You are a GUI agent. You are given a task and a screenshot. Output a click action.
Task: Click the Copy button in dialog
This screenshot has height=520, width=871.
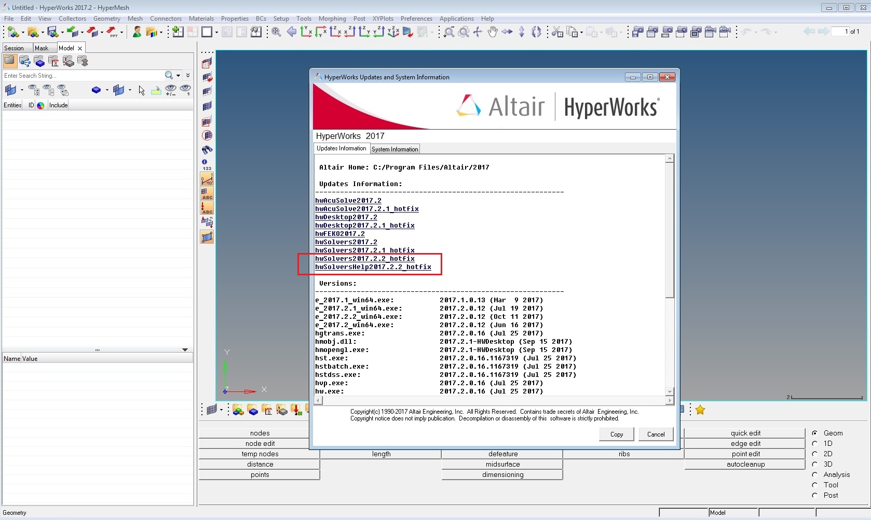(617, 434)
